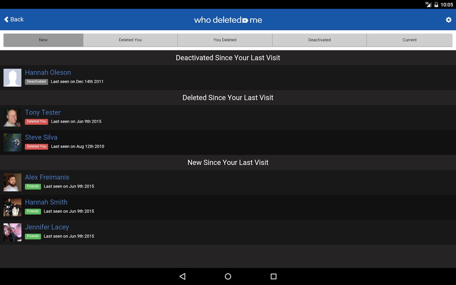Screen dimensions: 456x285
Task: Tap the Friends badge next to Alex Freimanis
Action: (x=33, y=186)
